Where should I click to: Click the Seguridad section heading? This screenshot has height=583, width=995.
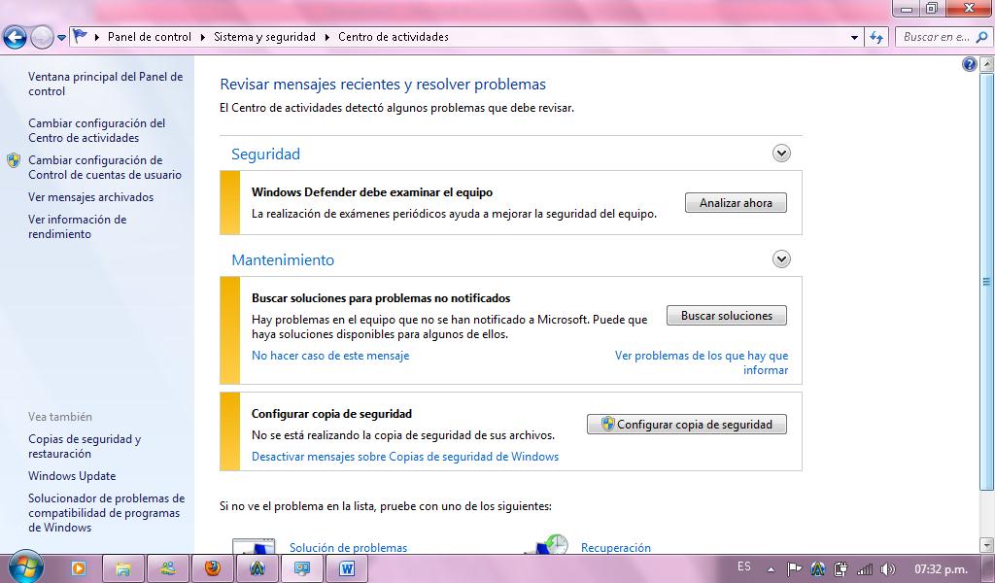click(x=265, y=154)
